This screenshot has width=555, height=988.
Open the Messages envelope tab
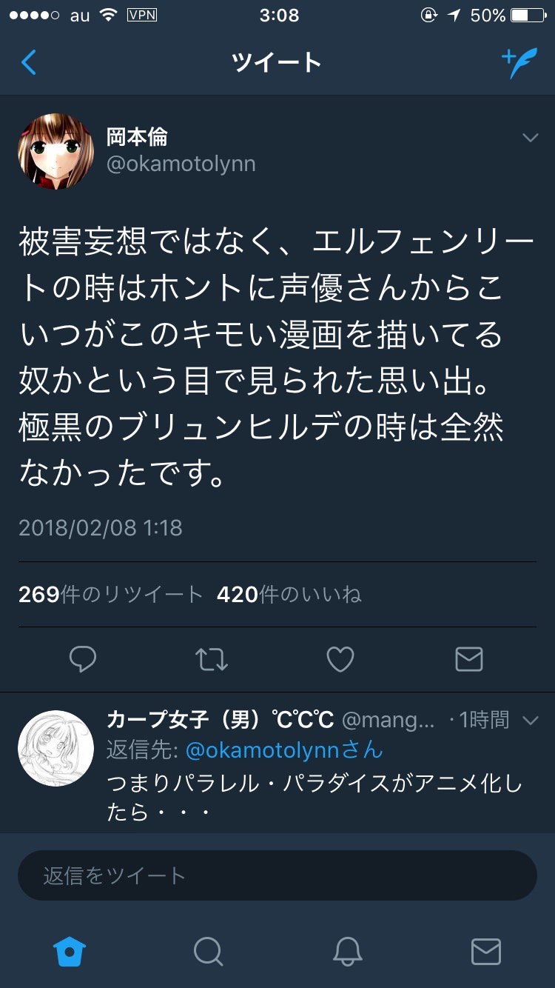[486, 952]
